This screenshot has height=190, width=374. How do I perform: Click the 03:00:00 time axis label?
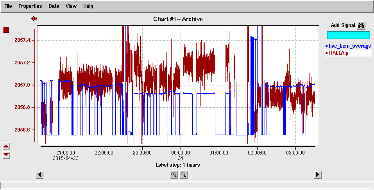point(295,153)
